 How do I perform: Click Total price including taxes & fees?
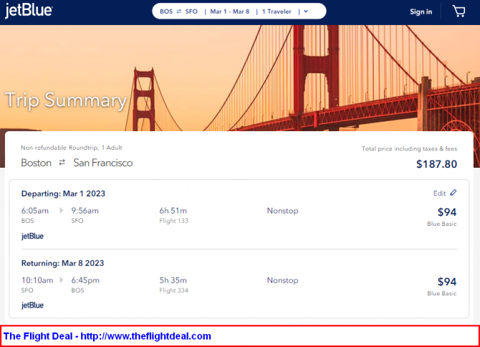click(409, 148)
